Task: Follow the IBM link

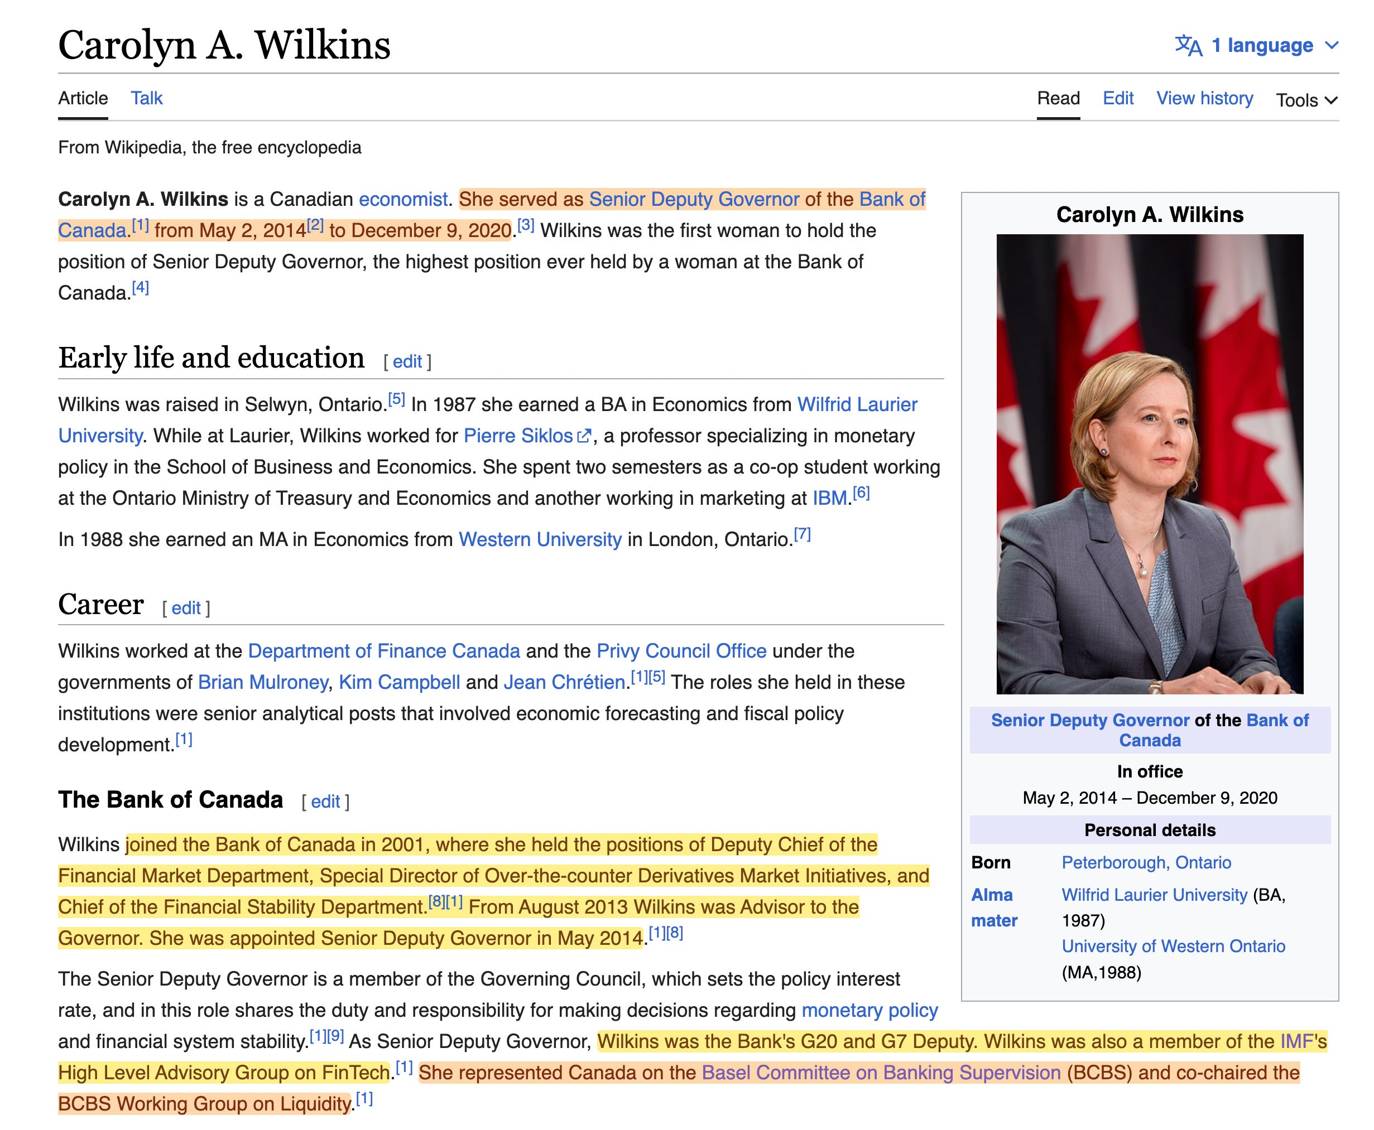Action: point(830,498)
